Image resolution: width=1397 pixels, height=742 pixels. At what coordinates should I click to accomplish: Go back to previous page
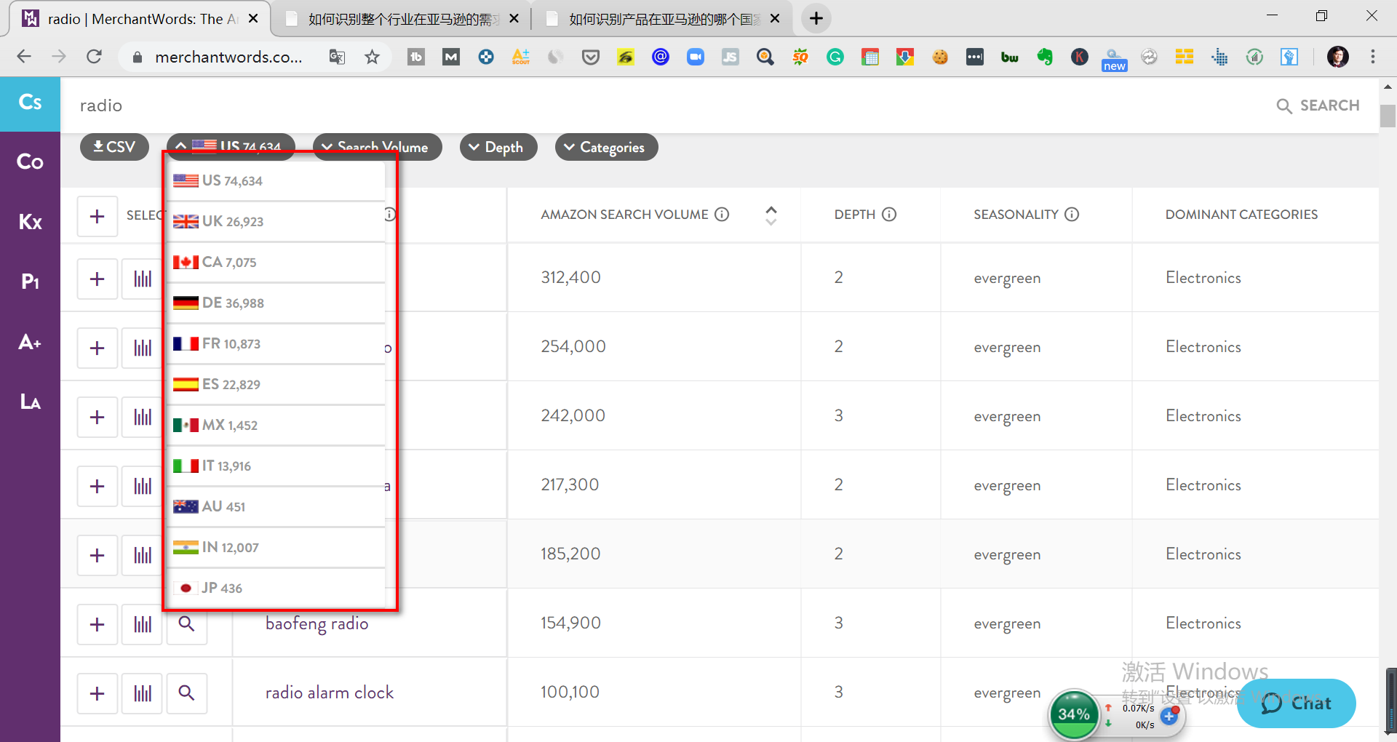point(24,57)
